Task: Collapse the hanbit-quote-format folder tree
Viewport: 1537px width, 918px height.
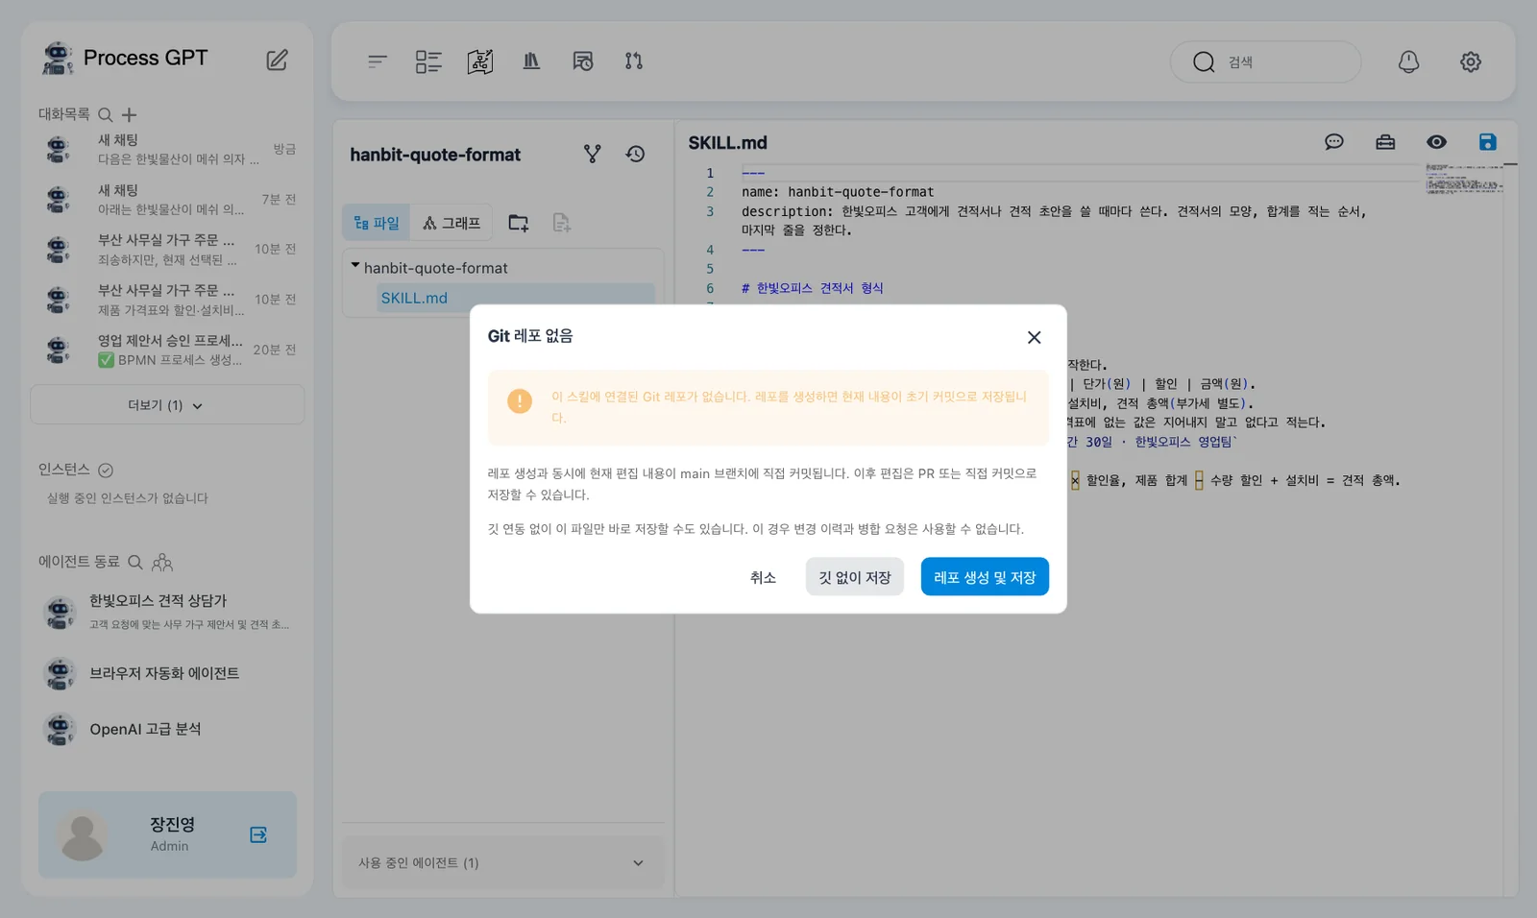Action: (x=355, y=266)
